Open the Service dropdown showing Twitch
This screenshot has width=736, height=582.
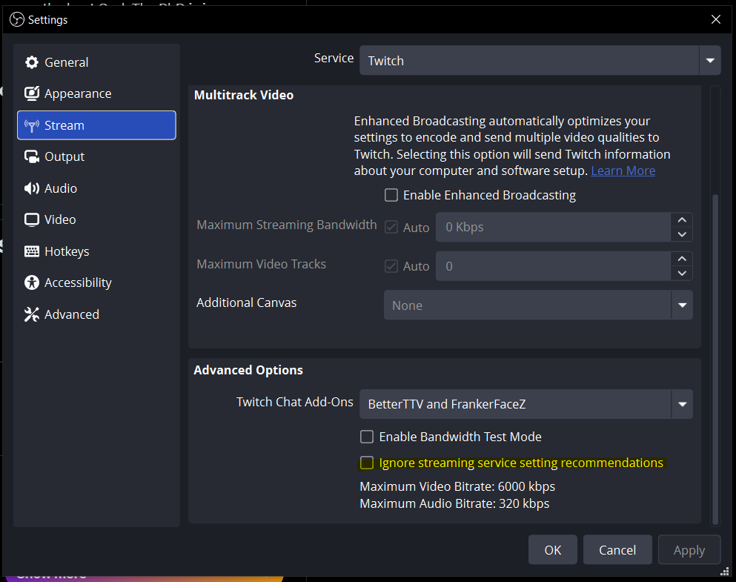click(540, 60)
